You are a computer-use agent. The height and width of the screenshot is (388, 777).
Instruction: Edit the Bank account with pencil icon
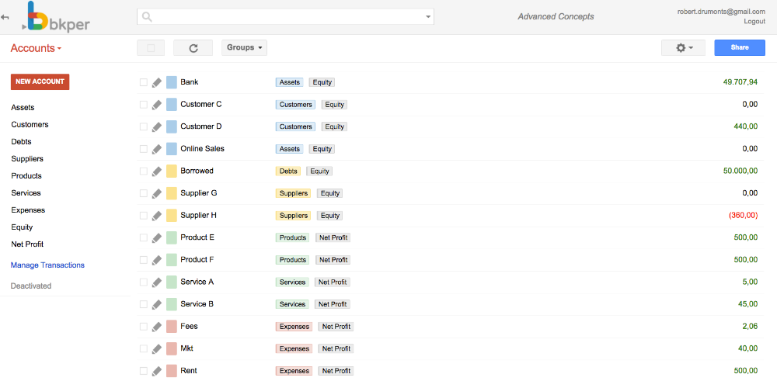(157, 82)
